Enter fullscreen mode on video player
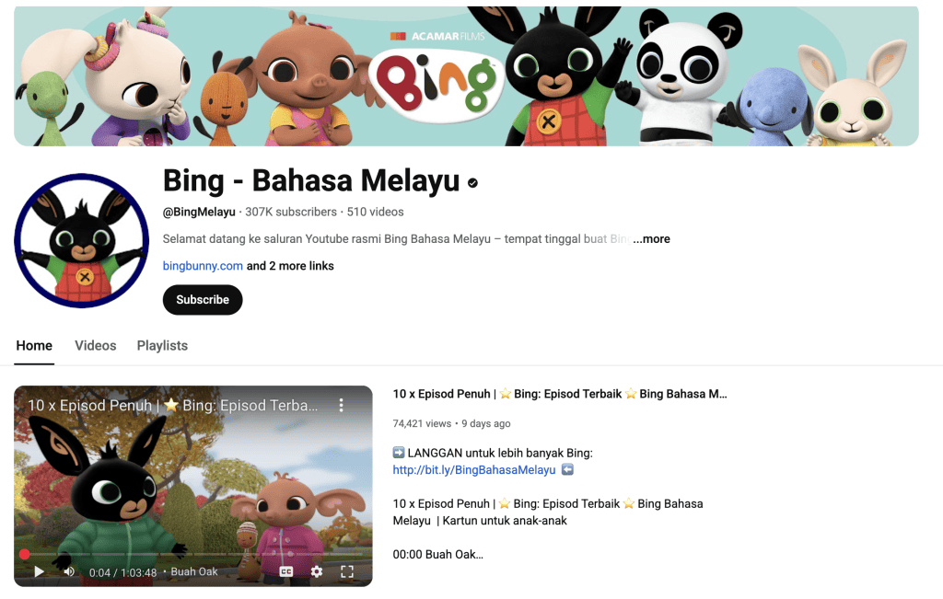Screen dimensions: 943x599 [x=347, y=571]
